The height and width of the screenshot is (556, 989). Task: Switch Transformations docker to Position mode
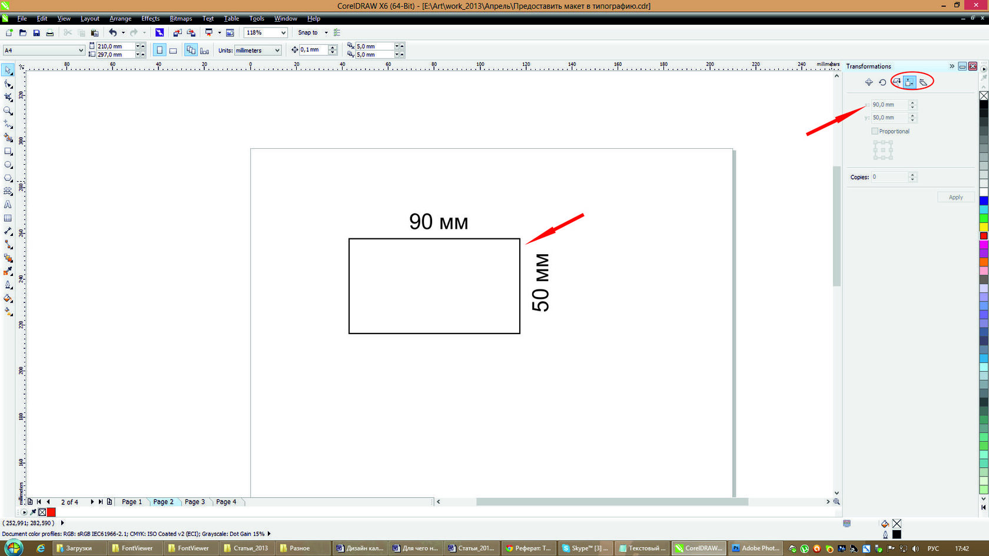(x=869, y=82)
